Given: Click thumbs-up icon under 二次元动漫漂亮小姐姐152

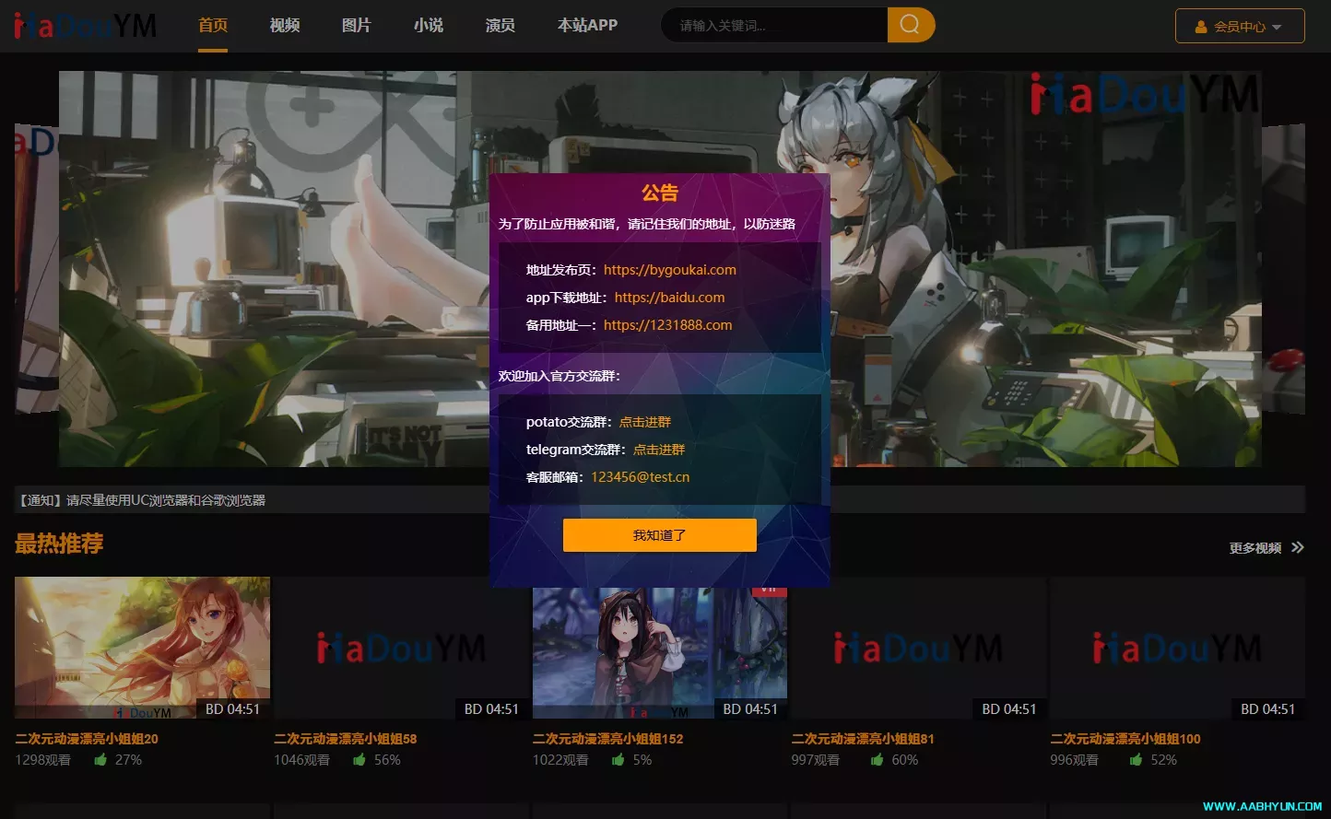Looking at the screenshot, I should (x=618, y=759).
